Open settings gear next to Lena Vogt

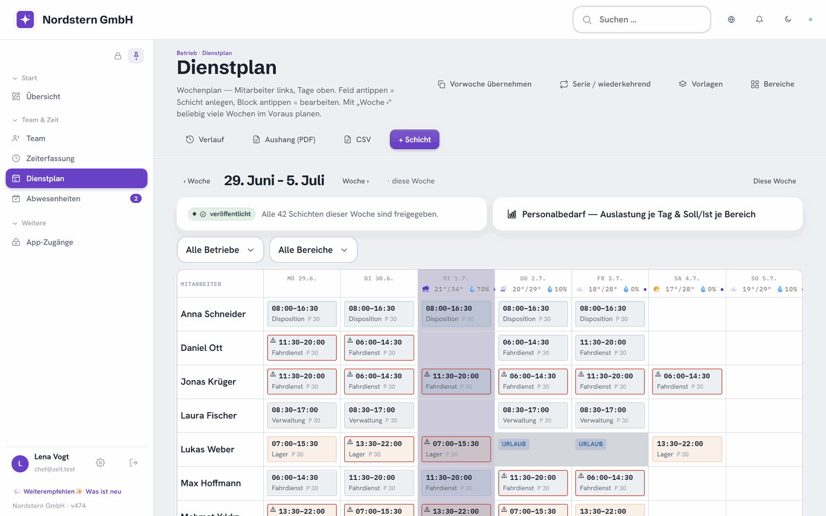coord(100,463)
